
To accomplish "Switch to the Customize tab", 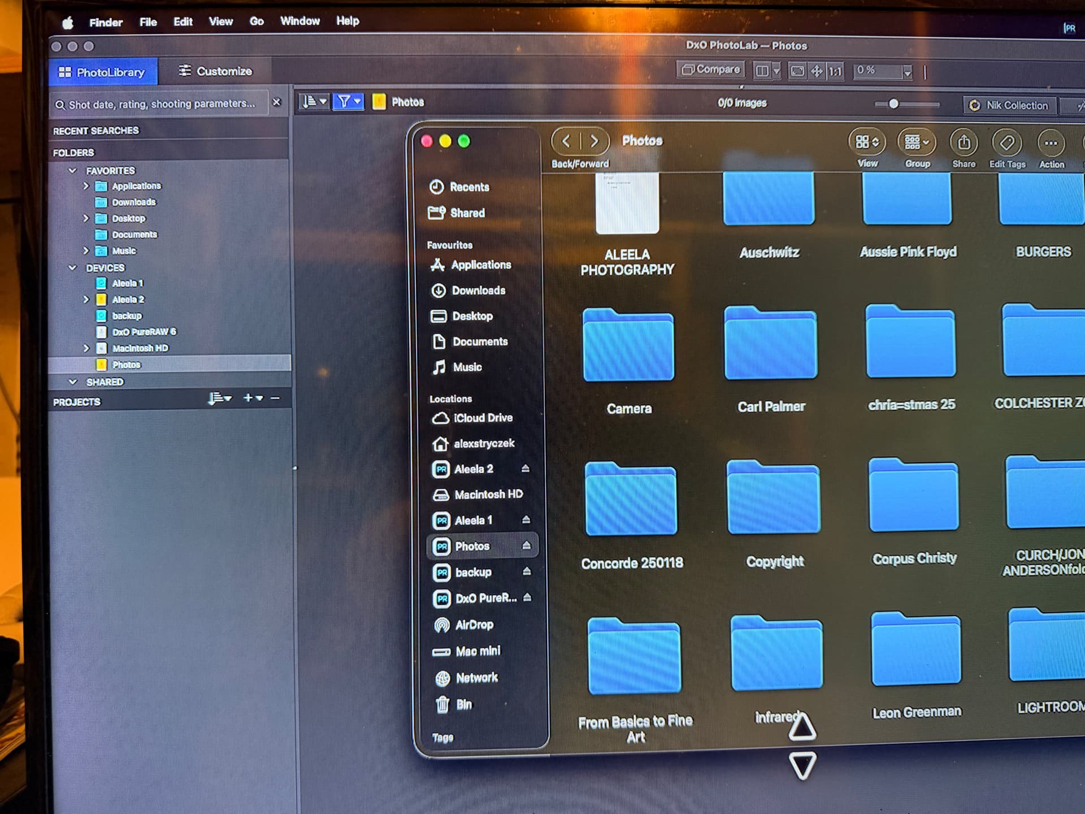I will (x=215, y=71).
